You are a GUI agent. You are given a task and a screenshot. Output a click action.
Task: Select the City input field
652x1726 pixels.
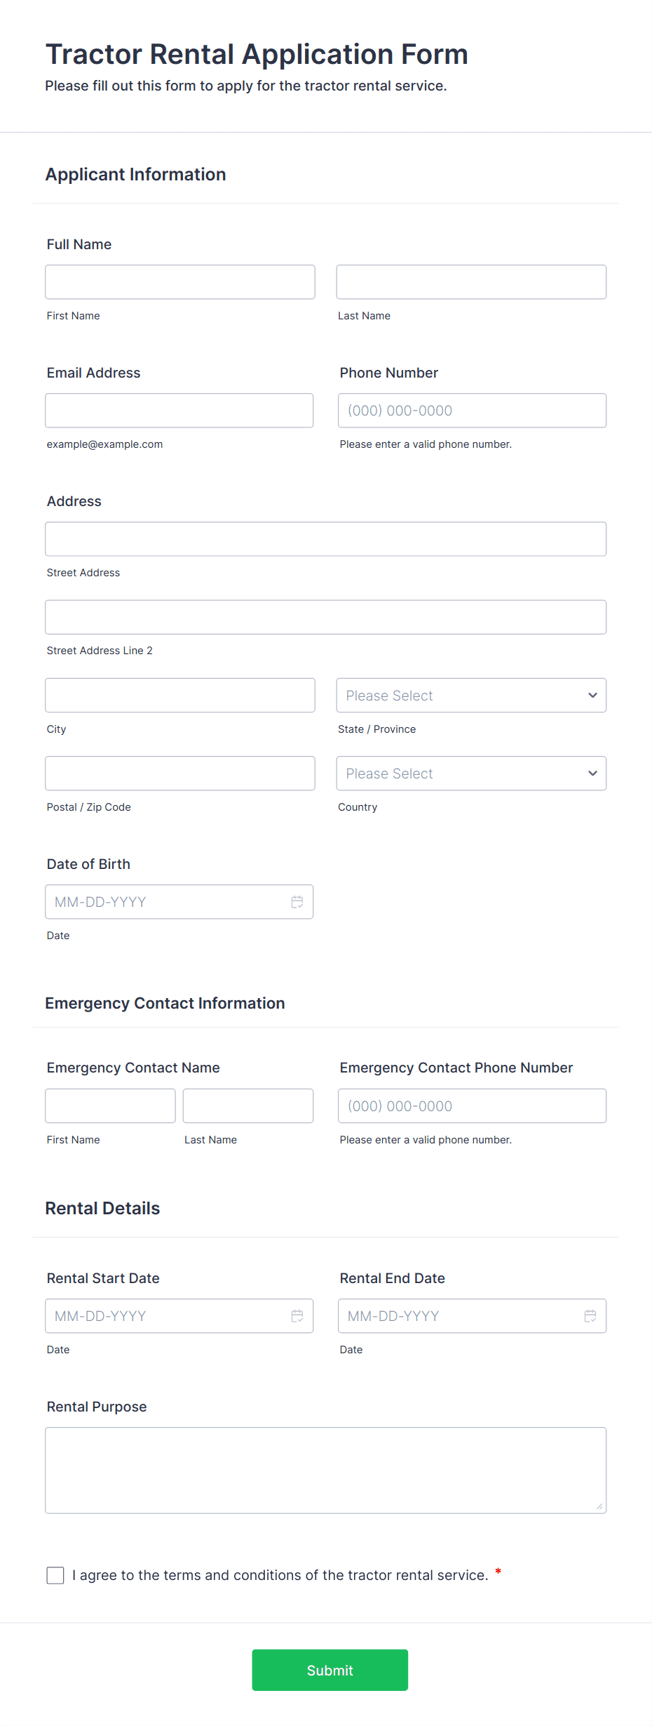click(x=180, y=696)
